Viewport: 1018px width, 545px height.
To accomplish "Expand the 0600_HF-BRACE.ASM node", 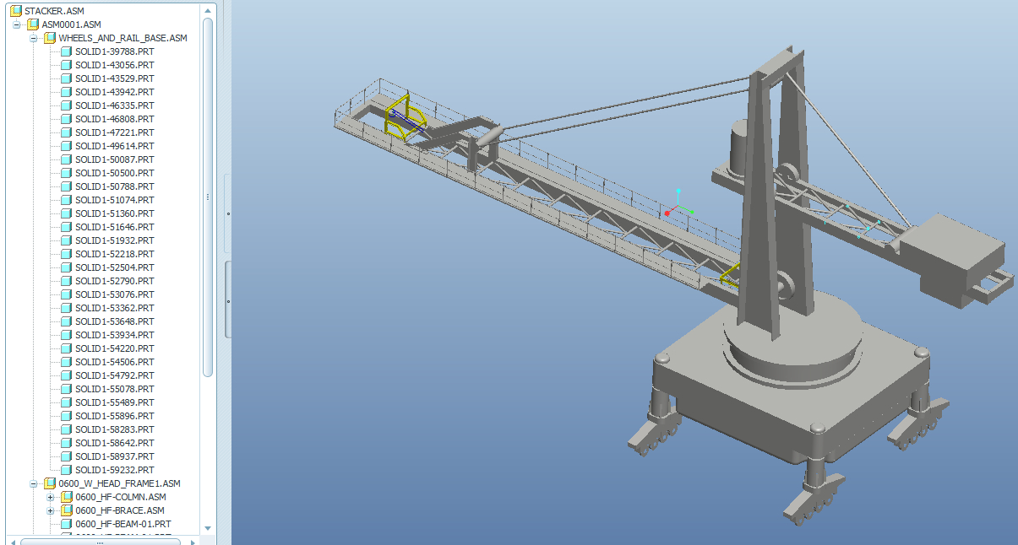I will tap(50, 510).
